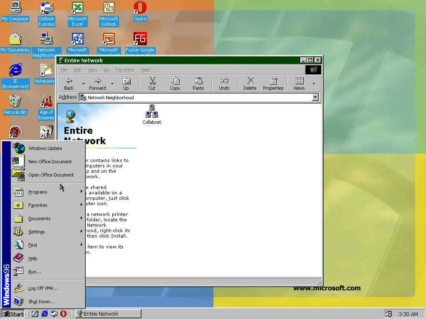The image size is (426, 319).
Task: Select Network Neighborhood desktop icon
Action: point(46,45)
